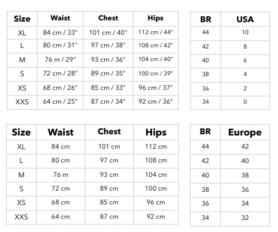Select the '112 cm / 44"' hips cell
This screenshot has width=278, height=232.
(x=156, y=32)
